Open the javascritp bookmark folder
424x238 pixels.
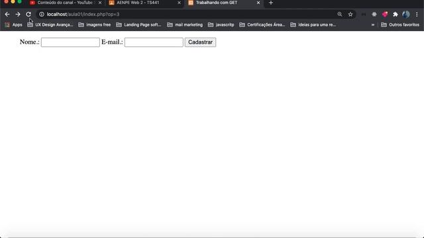[221, 25]
